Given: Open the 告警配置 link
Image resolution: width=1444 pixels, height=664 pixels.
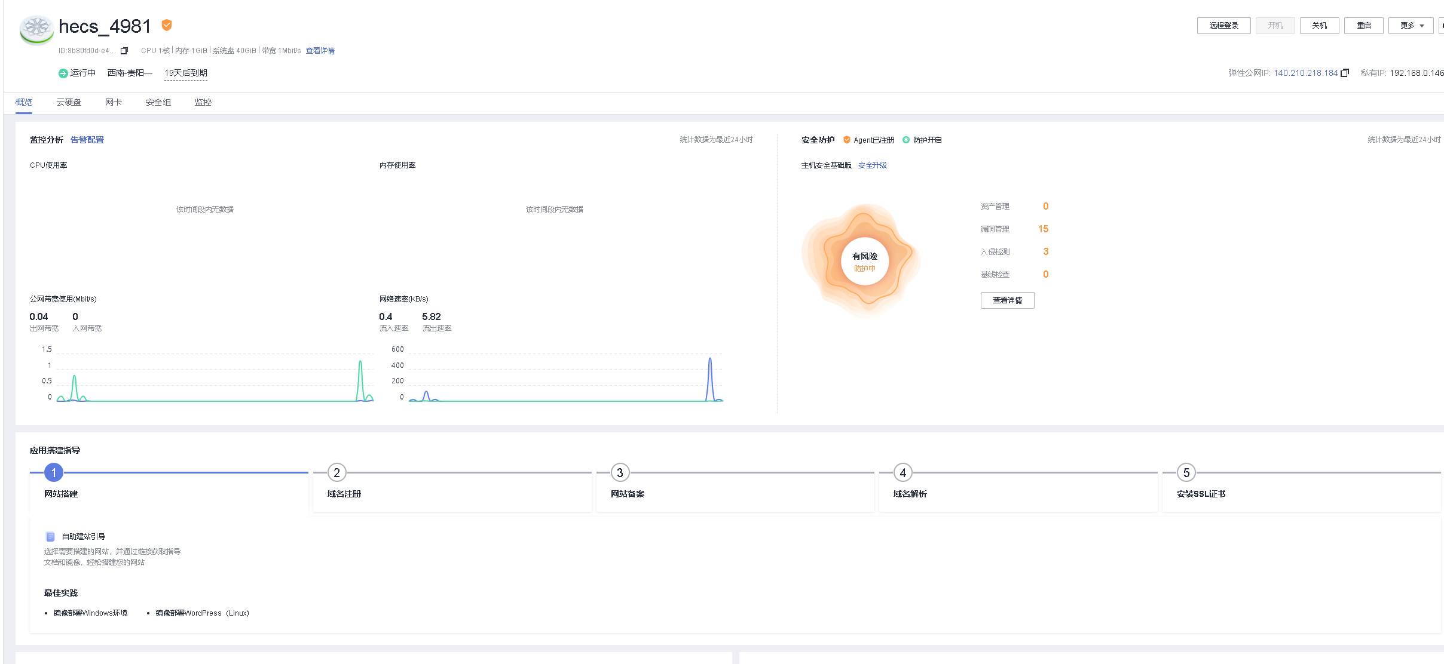Looking at the screenshot, I should click(x=87, y=140).
